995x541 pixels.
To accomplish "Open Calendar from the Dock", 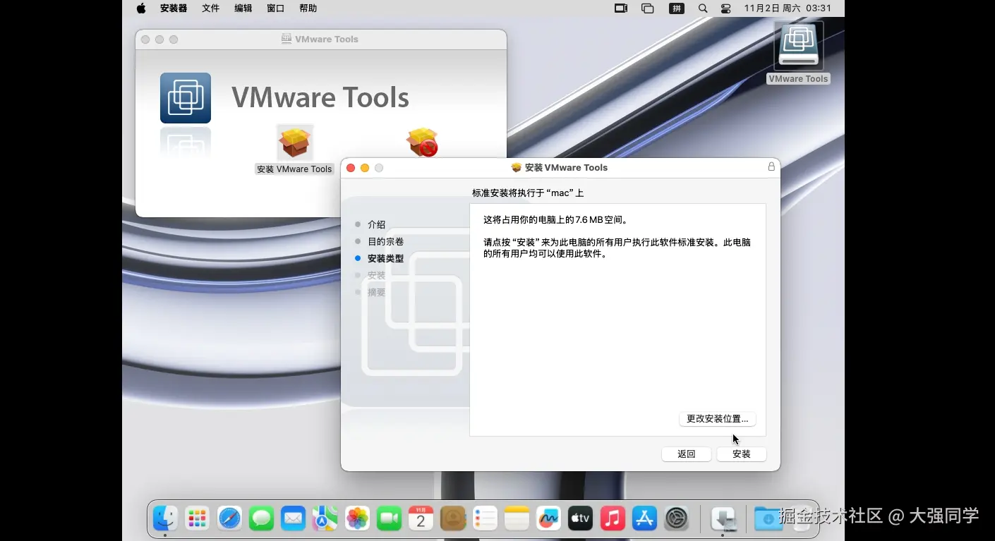I will point(421,518).
